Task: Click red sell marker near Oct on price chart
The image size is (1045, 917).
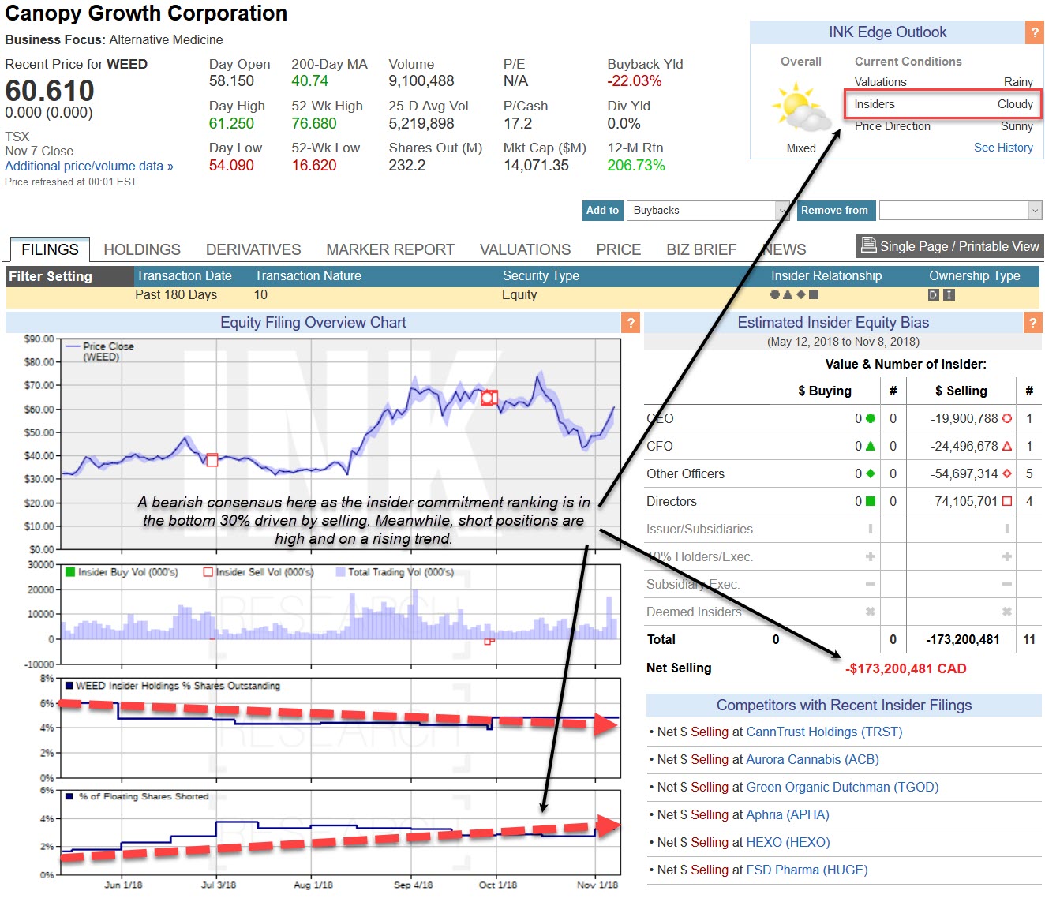Action: coord(489,398)
